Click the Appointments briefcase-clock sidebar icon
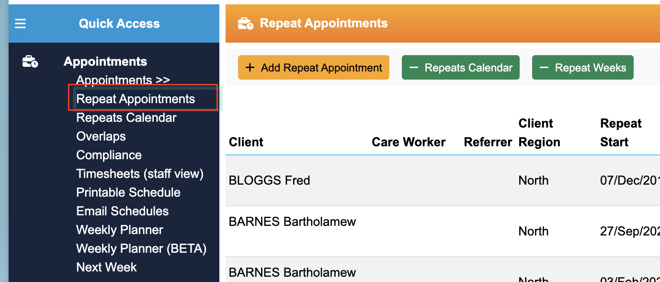 [30, 61]
